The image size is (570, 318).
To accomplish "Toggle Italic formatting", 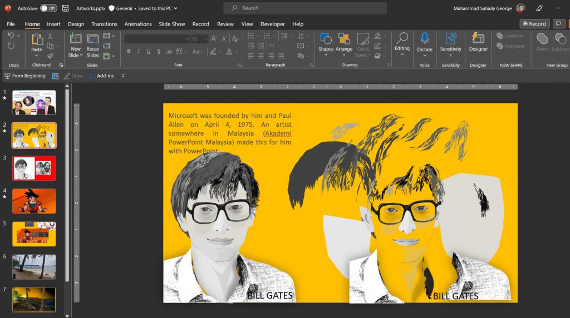I will 139,52.
